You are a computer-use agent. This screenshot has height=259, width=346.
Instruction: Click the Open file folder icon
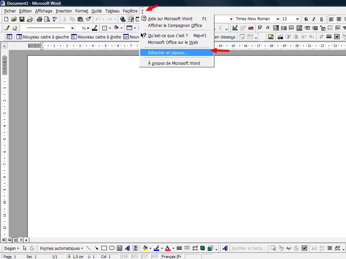point(14,19)
